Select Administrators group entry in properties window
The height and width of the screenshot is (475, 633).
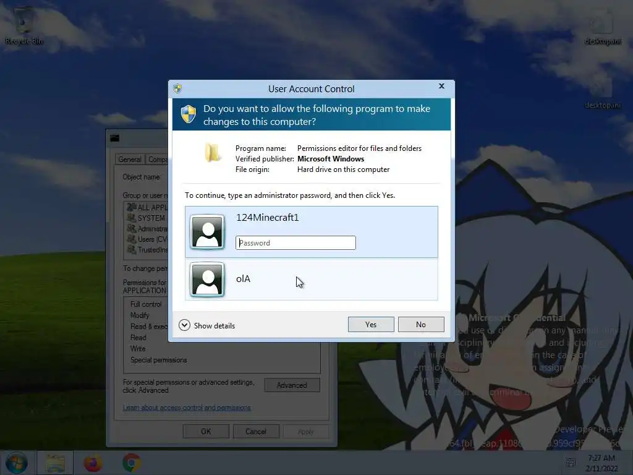click(x=147, y=229)
